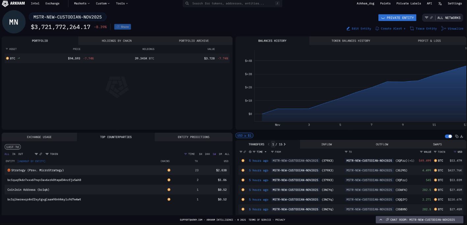Switch to the Holdings By Chain tab
Image resolution: width=467 pixels, height=225 pixels.
coord(117,41)
